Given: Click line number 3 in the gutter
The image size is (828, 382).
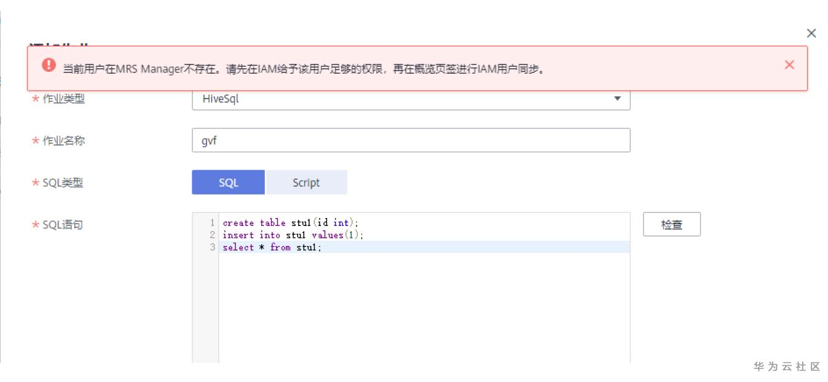Looking at the screenshot, I should click(212, 248).
